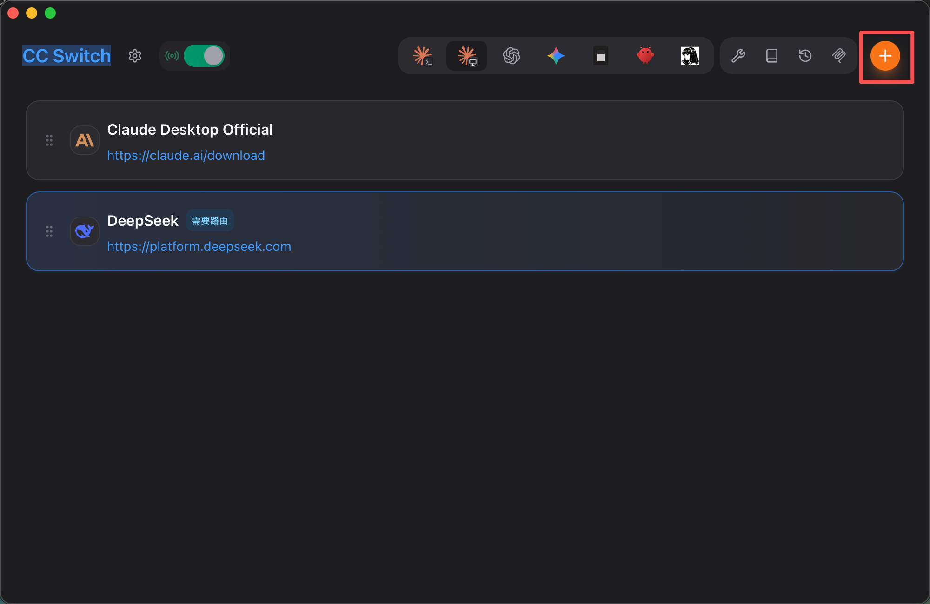This screenshot has height=604, width=930.
Task: Click the 需要路由 badge next to DeepSeek
Action: pos(210,221)
